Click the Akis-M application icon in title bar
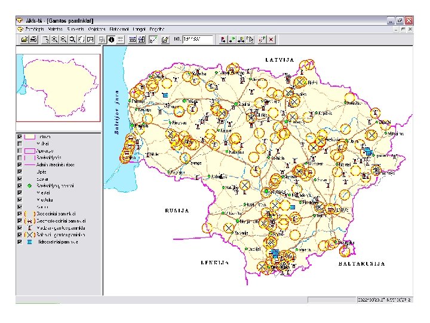 click(20, 20)
